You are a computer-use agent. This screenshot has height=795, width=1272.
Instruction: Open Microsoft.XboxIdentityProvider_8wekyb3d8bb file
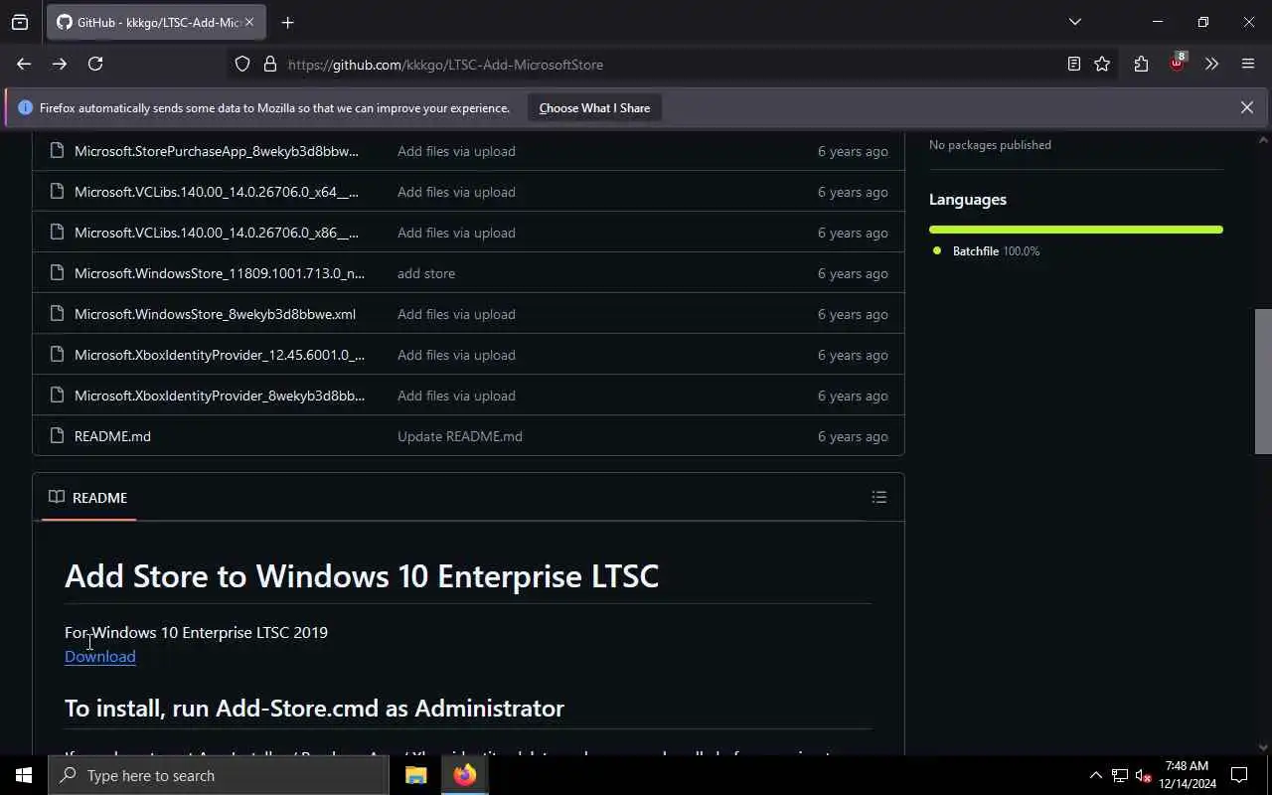pyautogui.click(x=219, y=396)
